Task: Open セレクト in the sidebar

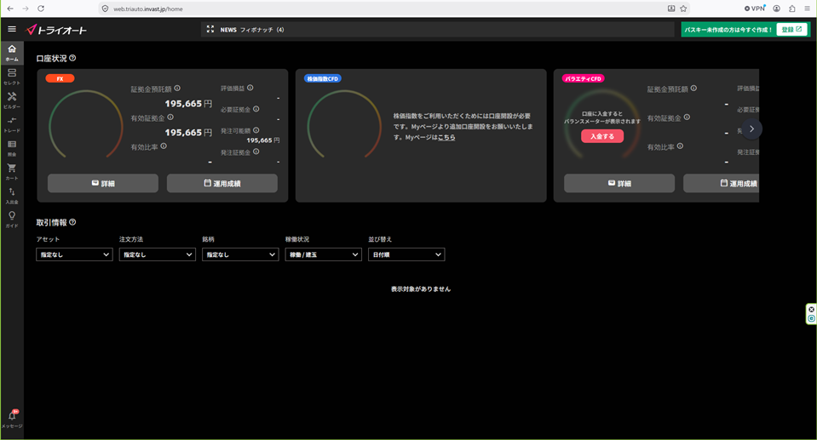Action: pos(11,77)
